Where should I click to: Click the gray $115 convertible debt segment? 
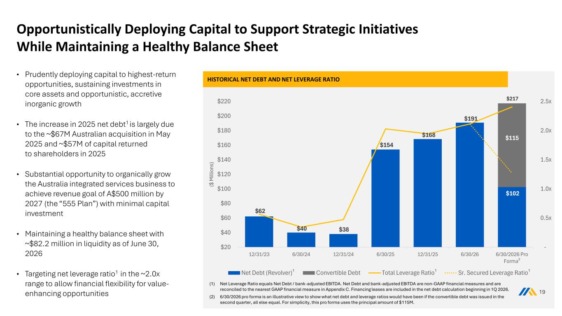pos(512,145)
